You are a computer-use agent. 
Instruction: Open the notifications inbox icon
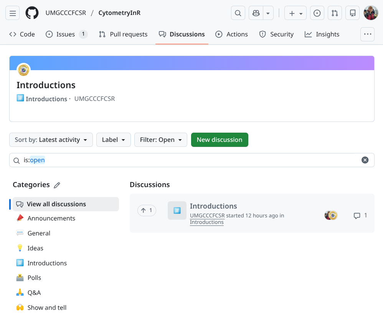click(x=352, y=13)
